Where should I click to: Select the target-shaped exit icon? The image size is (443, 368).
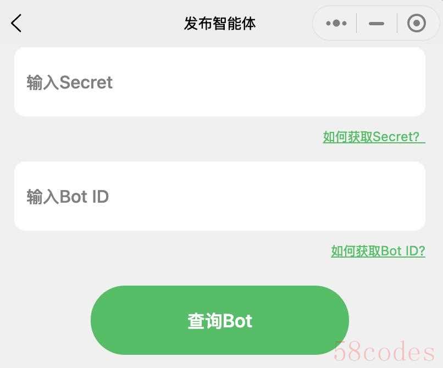417,23
